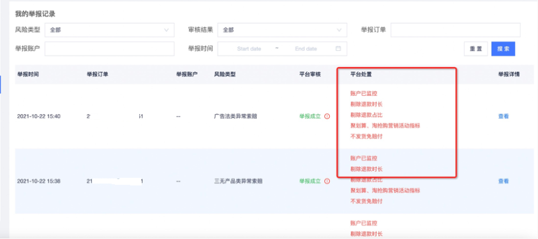The height and width of the screenshot is (239, 538).
Task: View details for the 15:40 report
Action: coord(504,117)
